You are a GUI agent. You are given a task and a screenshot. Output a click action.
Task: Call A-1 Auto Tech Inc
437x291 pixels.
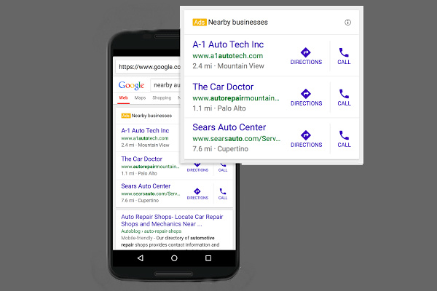(x=344, y=56)
